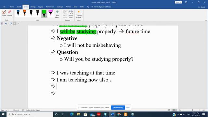Switch to the References tab

click(x=50, y=7)
